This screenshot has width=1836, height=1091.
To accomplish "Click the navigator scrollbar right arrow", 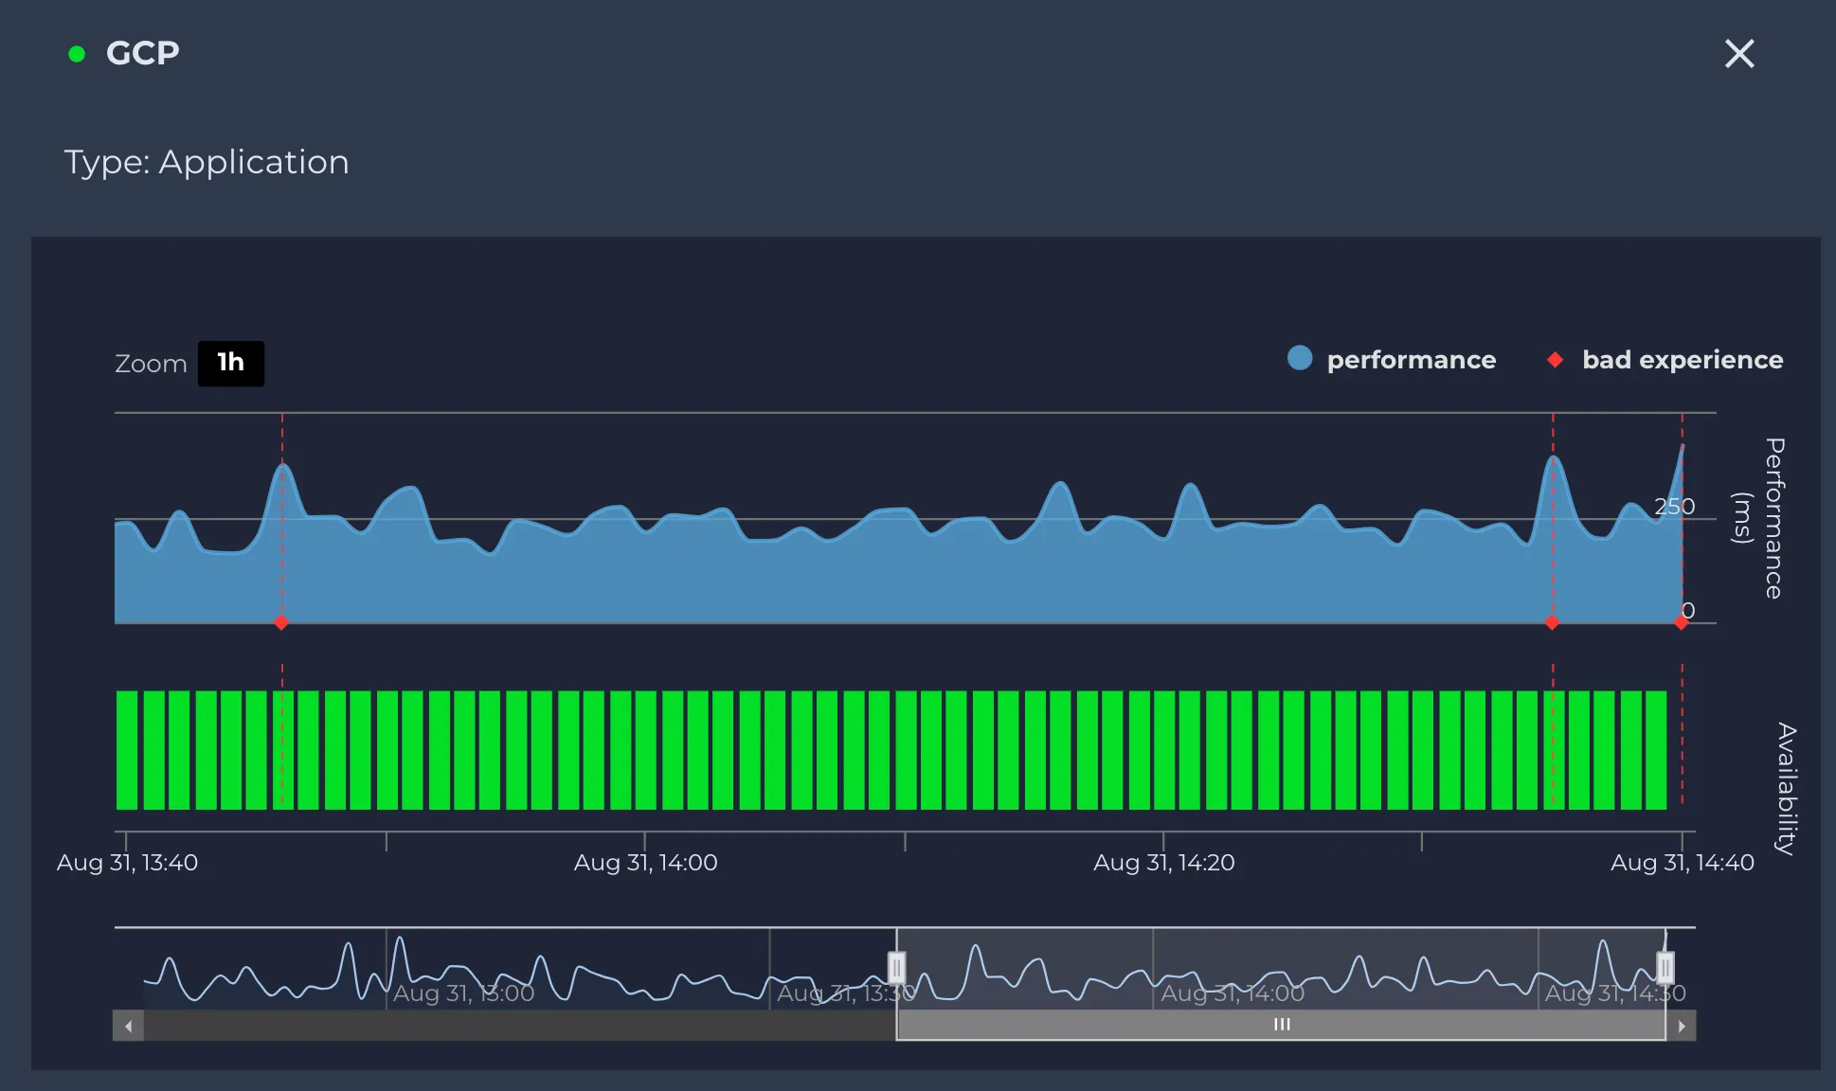I will click(1682, 1026).
